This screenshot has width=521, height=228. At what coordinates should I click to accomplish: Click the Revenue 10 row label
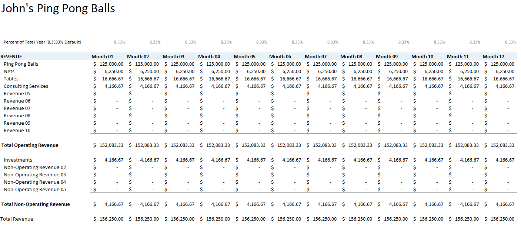tap(16, 130)
